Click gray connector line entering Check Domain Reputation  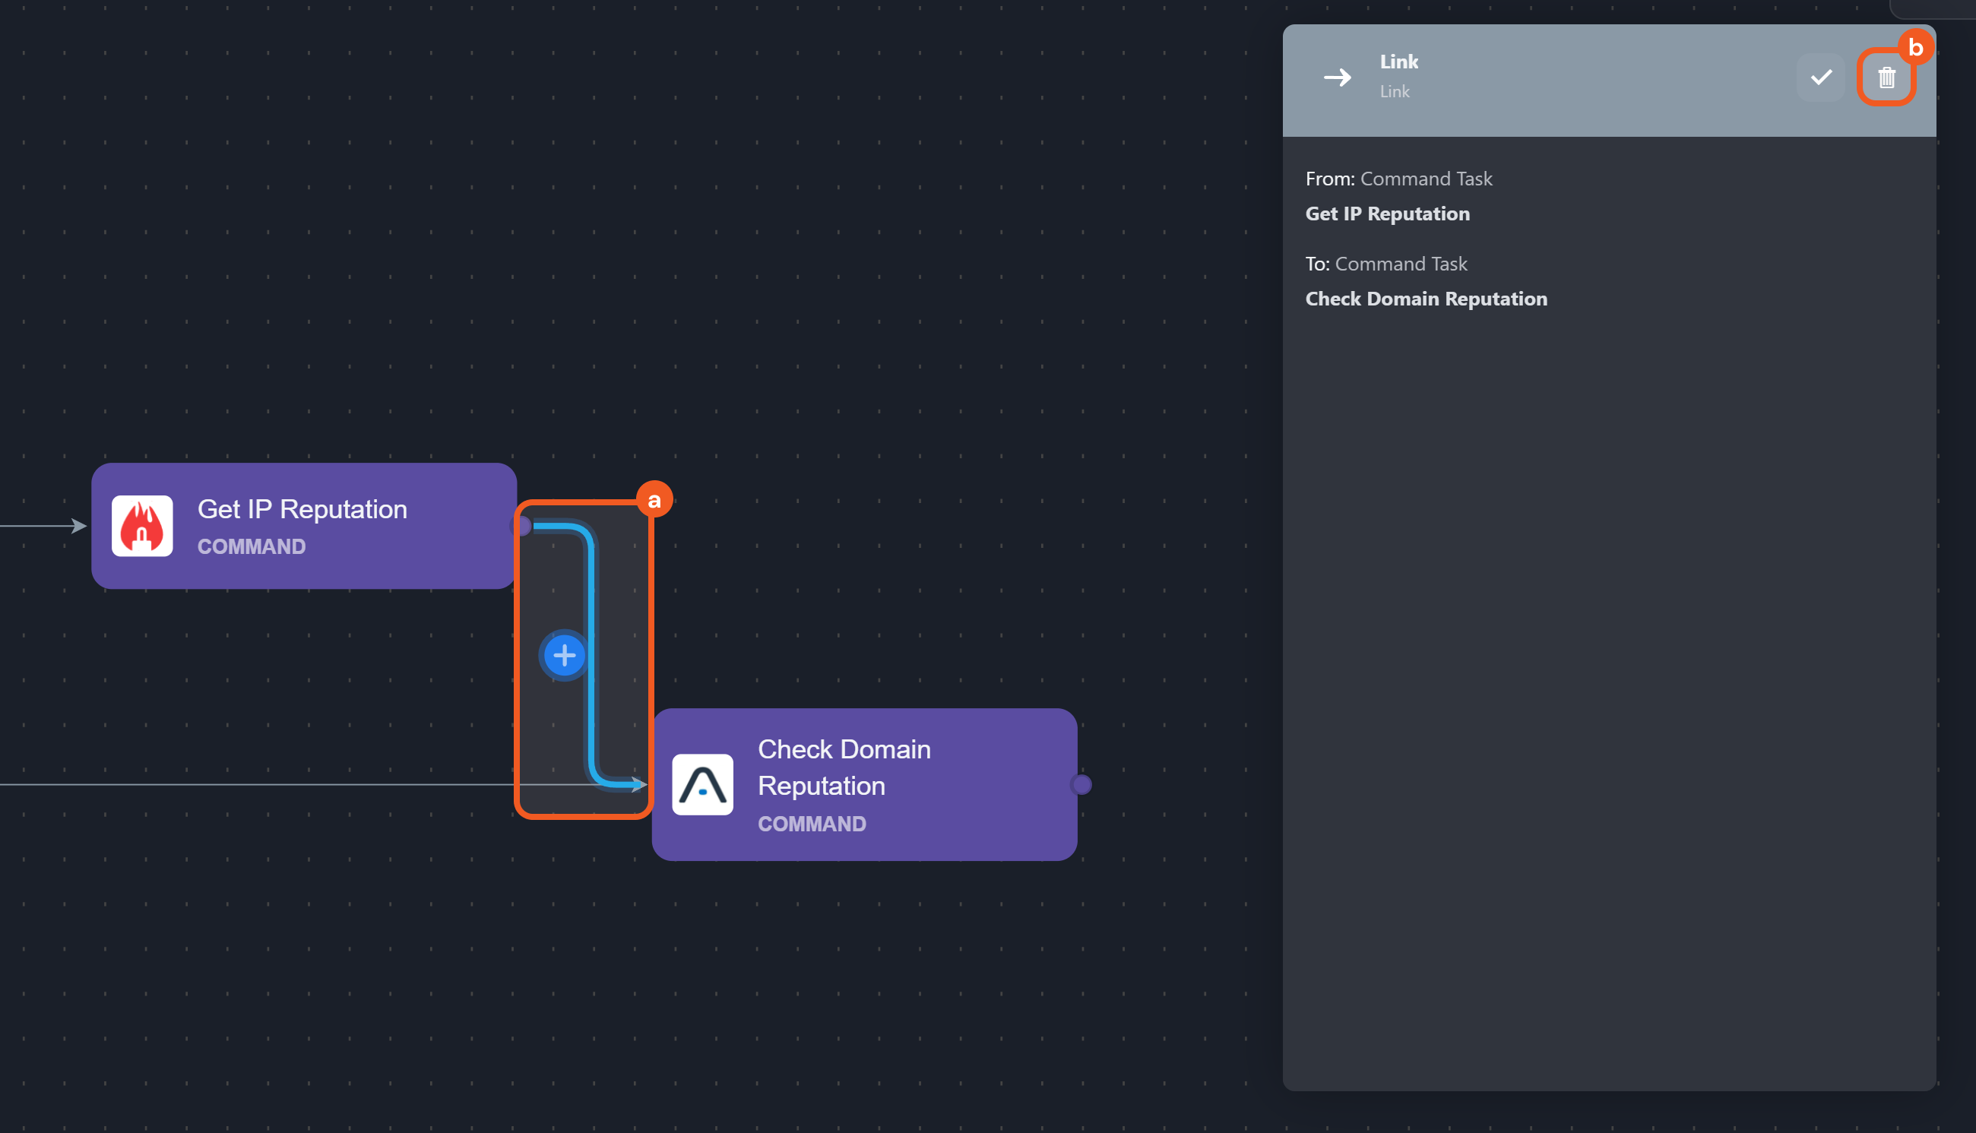pyautogui.click(x=257, y=784)
